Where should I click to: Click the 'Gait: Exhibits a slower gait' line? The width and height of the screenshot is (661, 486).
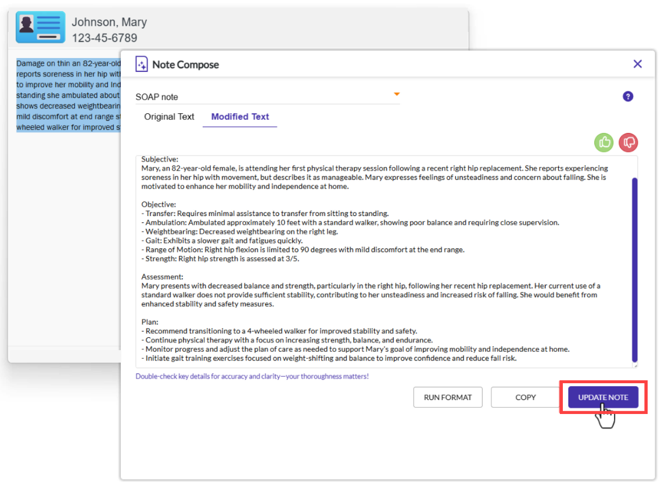(x=222, y=241)
